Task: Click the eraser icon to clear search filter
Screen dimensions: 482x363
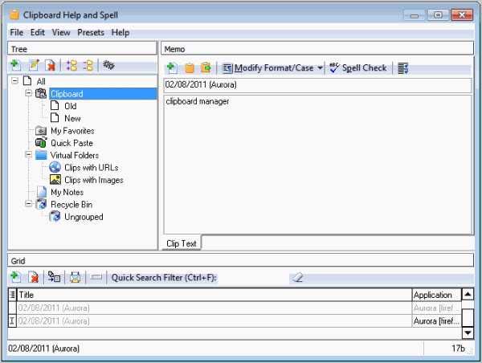Action: (297, 278)
